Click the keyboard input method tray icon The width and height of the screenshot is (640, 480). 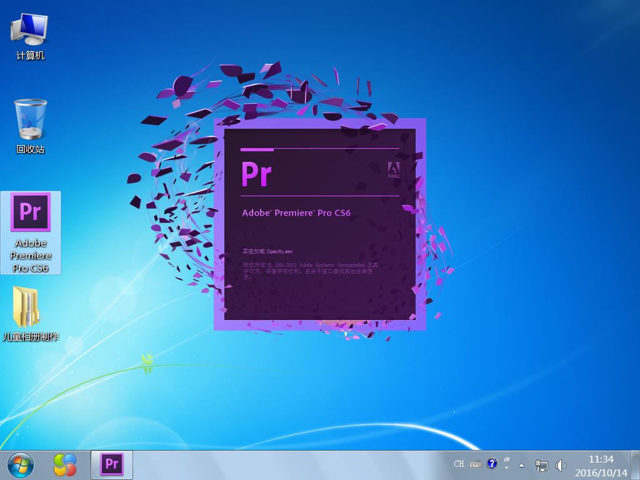pos(476,464)
